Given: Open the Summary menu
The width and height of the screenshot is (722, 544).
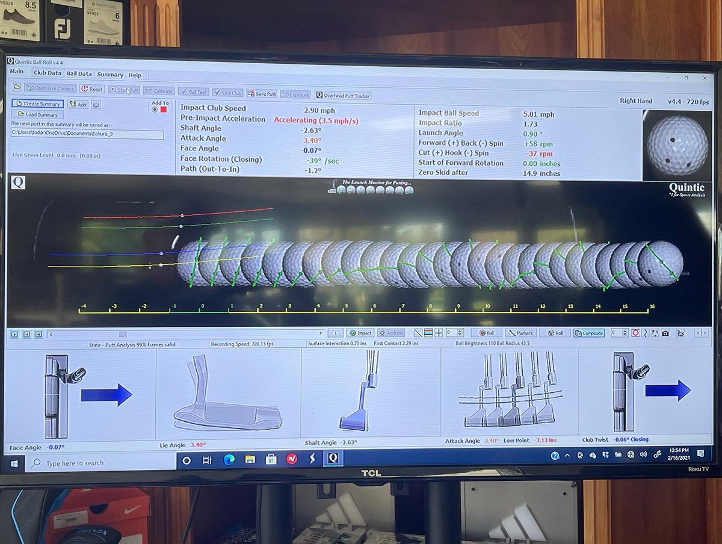Looking at the screenshot, I should pyautogui.click(x=111, y=75).
